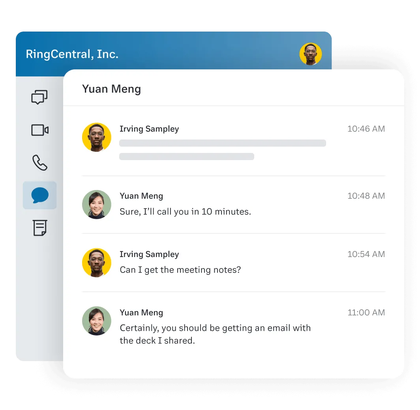
Task: Click Yuan Meng's avatar at 11:00 AM
Action: click(x=96, y=321)
